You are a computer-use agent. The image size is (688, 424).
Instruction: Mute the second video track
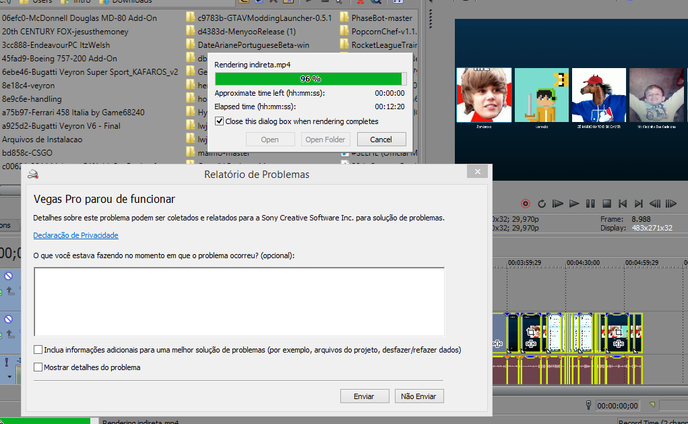(x=8, y=319)
